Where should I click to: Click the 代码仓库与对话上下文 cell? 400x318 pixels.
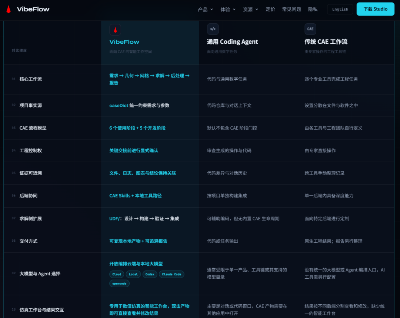[x=229, y=105]
